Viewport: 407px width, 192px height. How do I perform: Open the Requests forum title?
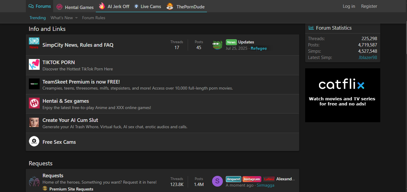coord(53,176)
